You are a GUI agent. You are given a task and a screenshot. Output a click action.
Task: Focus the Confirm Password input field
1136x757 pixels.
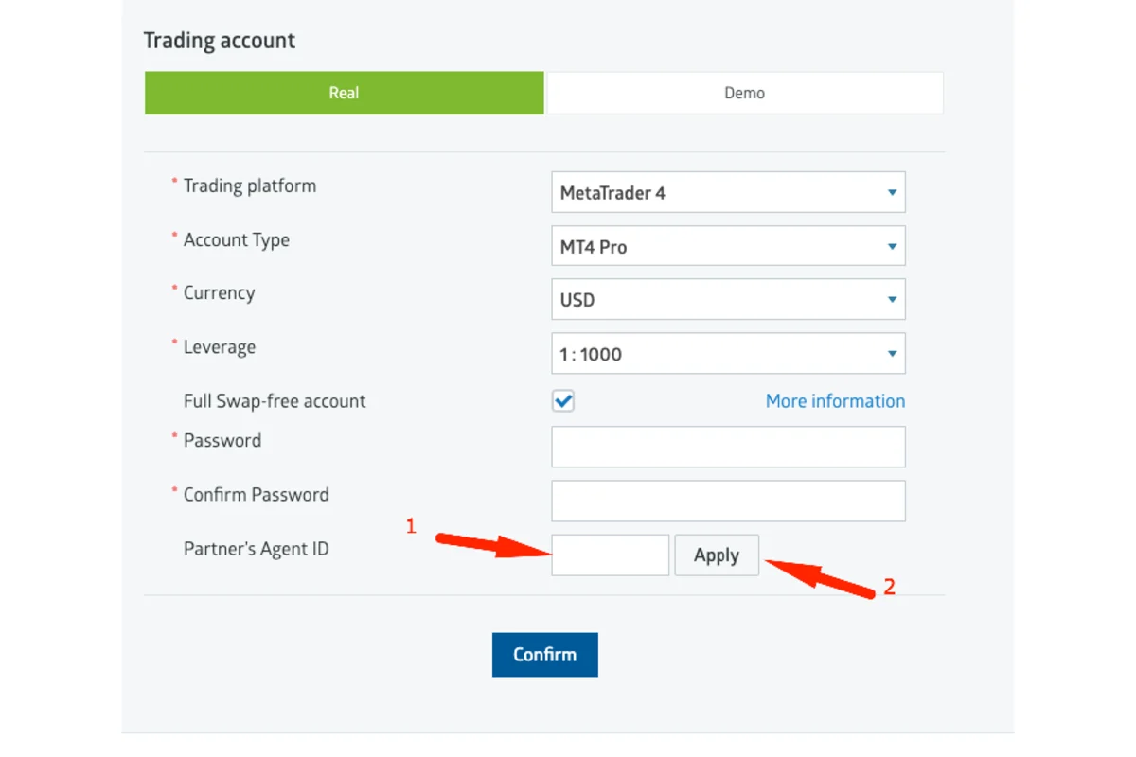(x=728, y=501)
